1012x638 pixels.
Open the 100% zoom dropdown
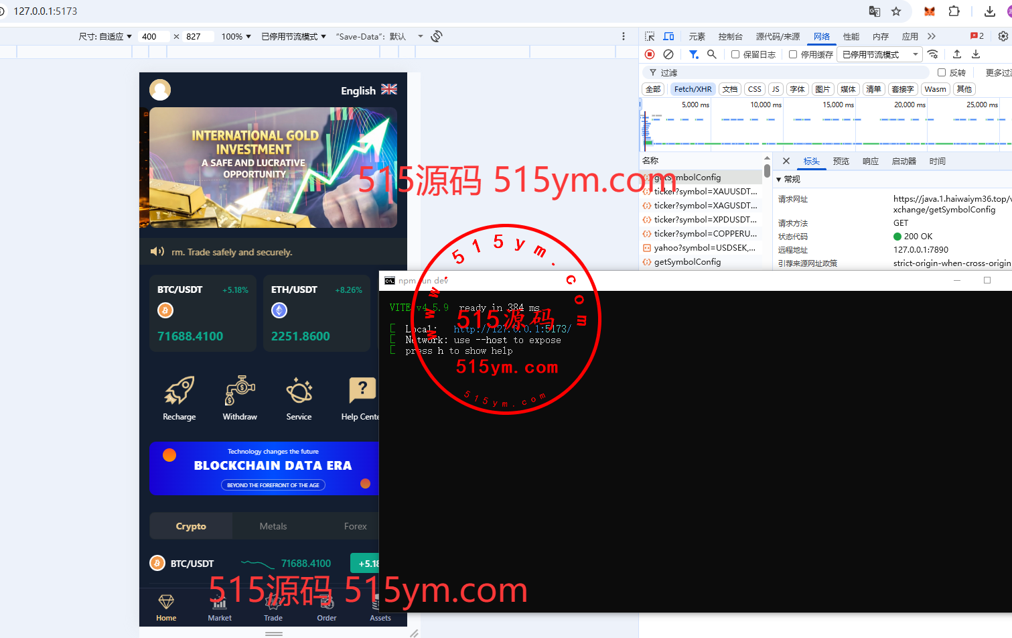tap(236, 36)
